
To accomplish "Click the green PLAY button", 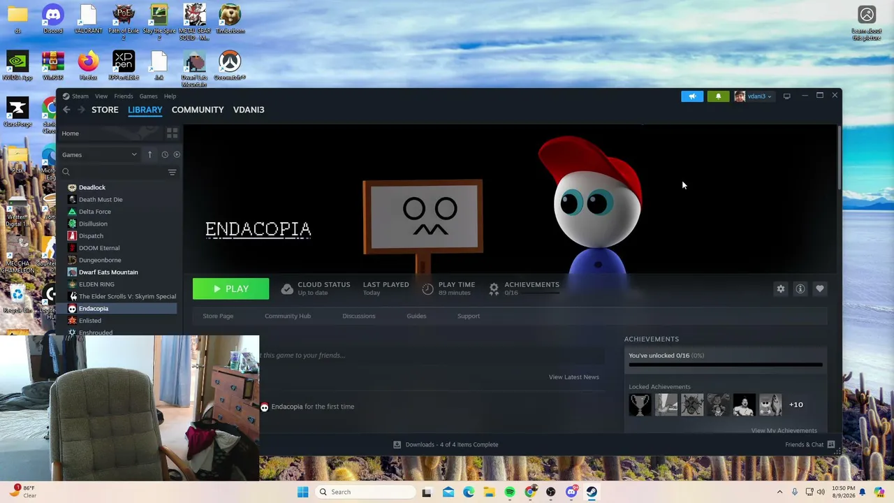I will coord(231,289).
